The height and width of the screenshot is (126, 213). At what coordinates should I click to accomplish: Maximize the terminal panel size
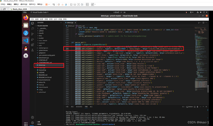(x=203, y=107)
